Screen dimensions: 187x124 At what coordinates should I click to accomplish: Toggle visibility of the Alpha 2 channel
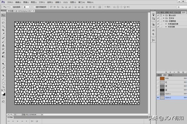click(158, 97)
